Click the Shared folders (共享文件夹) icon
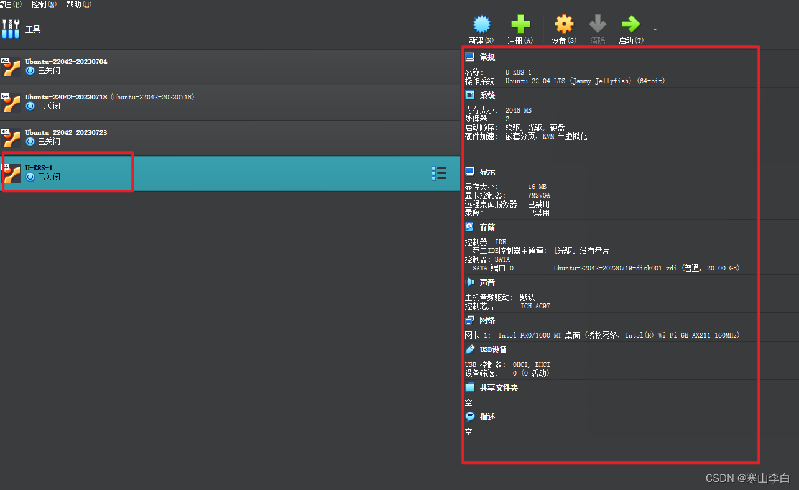The image size is (799, 490). pos(470,387)
